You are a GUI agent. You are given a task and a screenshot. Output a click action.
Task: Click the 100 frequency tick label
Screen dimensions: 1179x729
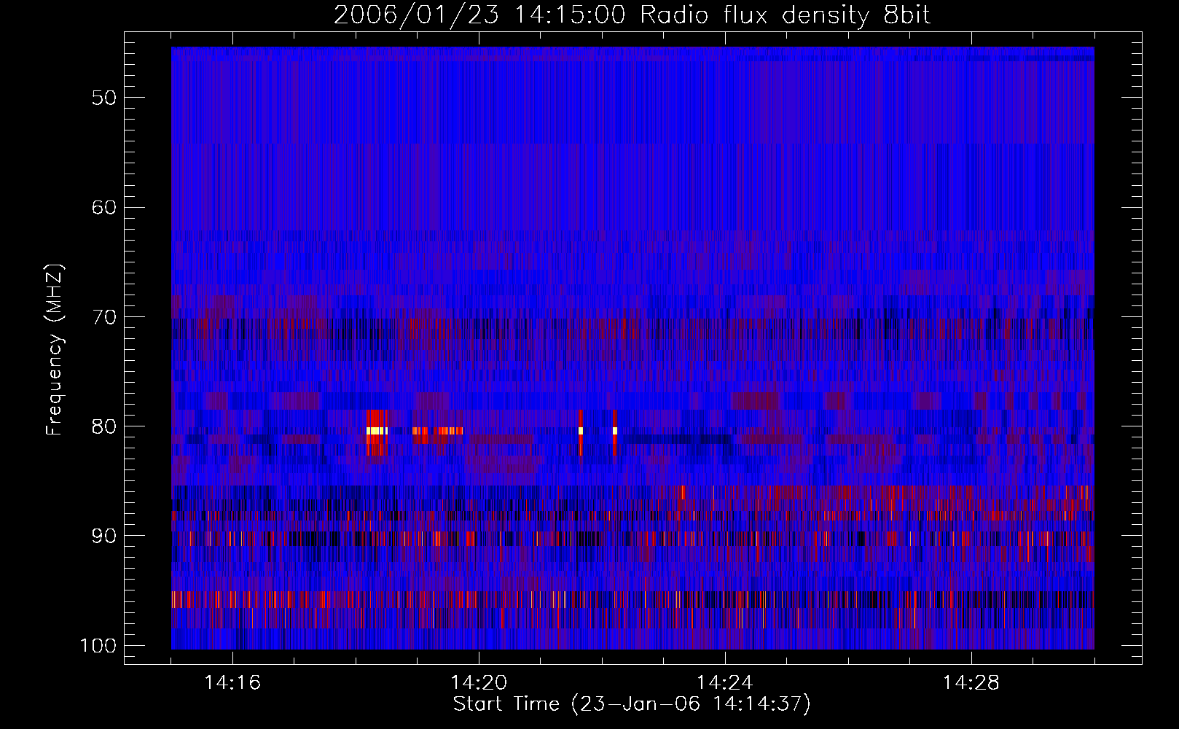coord(98,646)
